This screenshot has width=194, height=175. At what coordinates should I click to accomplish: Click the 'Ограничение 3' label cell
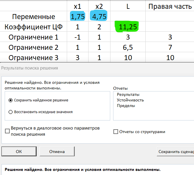click(x=33, y=57)
